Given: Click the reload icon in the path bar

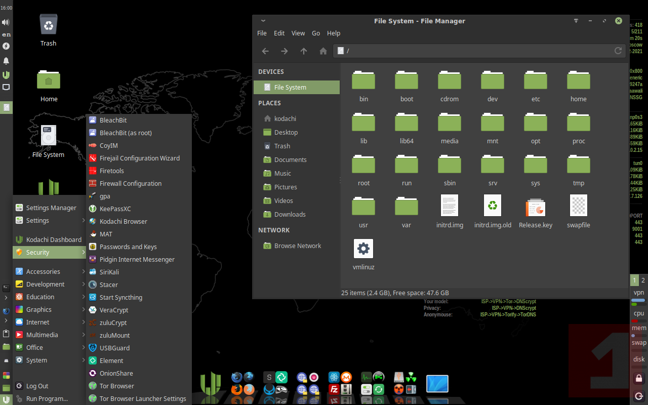Looking at the screenshot, I should point(618,51).
